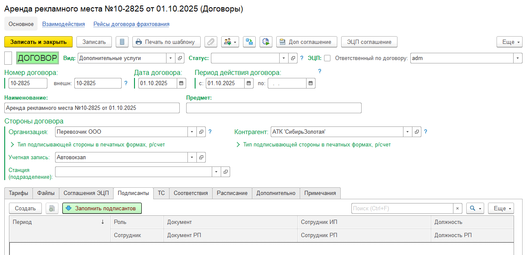526x255 pixels.
Task: Click the empty checkbox left of ДОГОВОР
Action: coord(8,58)
